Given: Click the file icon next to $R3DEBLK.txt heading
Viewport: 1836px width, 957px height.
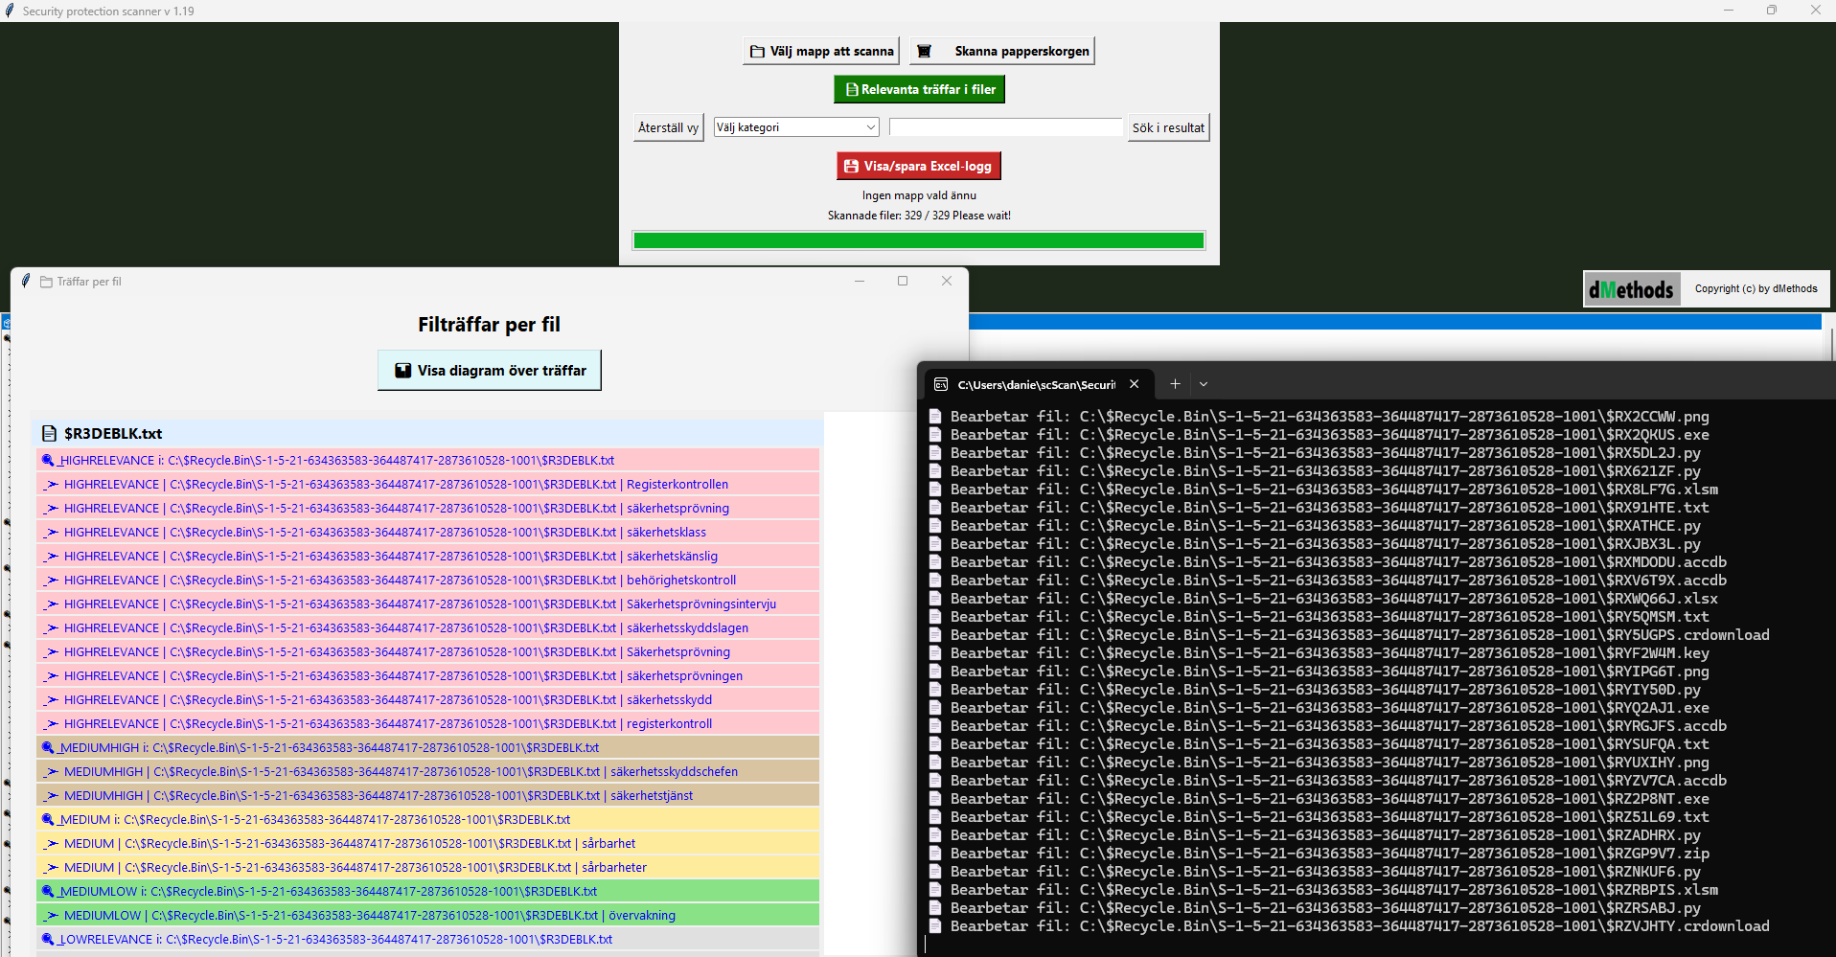Looking at the screenshot, I should click(x=49, y=434).
